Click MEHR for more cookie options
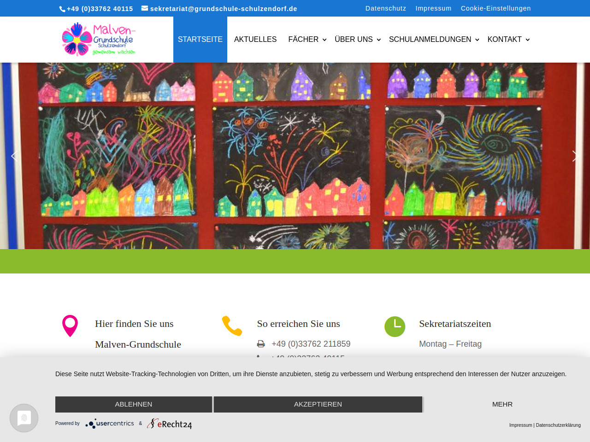The height and width of the screenshot is (442, 590). (502, 404)
